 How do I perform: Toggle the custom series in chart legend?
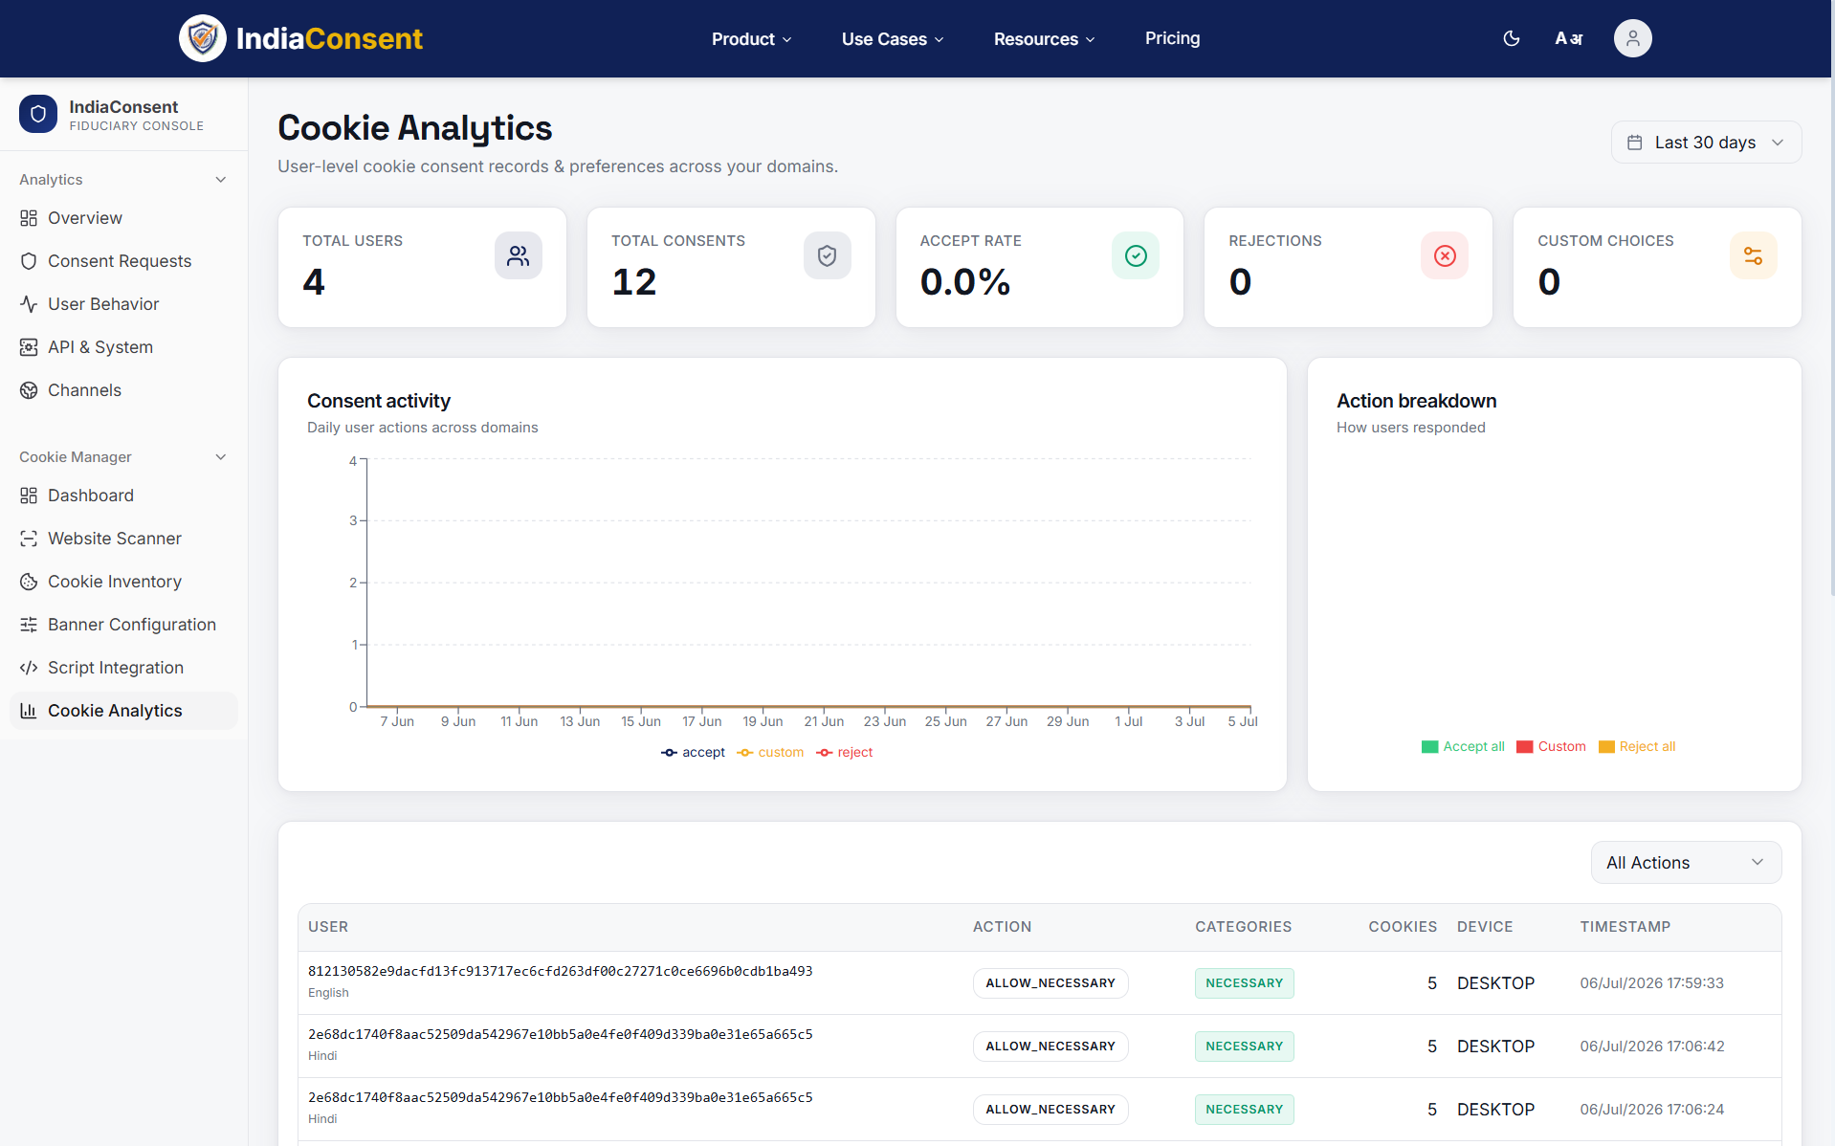point(770,753)
